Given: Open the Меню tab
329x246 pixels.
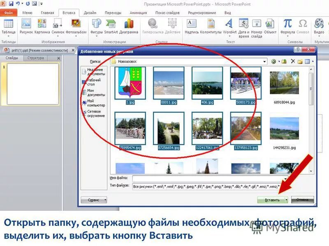Looking at the screenshot, I should click(x=27, y=13).
